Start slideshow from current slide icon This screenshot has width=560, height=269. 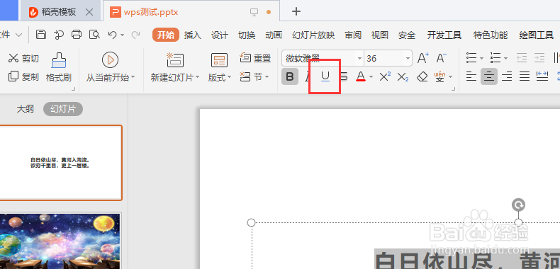click(110, 59)
